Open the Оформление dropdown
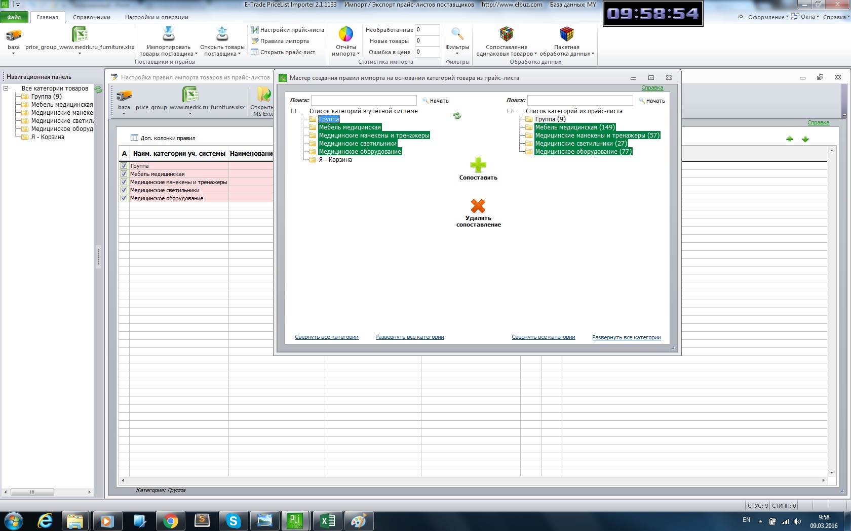Image resolution: width=851 pixels, height=531 pixels. (x=768, y=17)
